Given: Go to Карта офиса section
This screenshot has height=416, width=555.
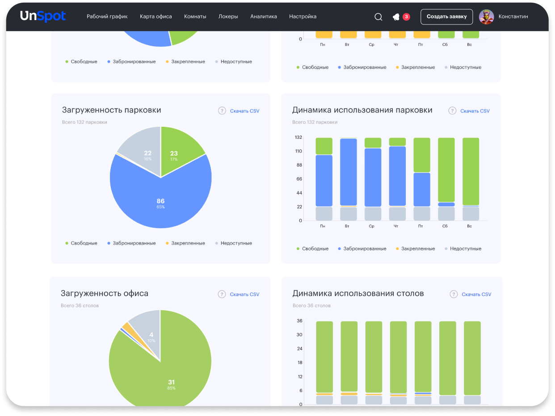Looking at the screenshot, I should point(156,17).
